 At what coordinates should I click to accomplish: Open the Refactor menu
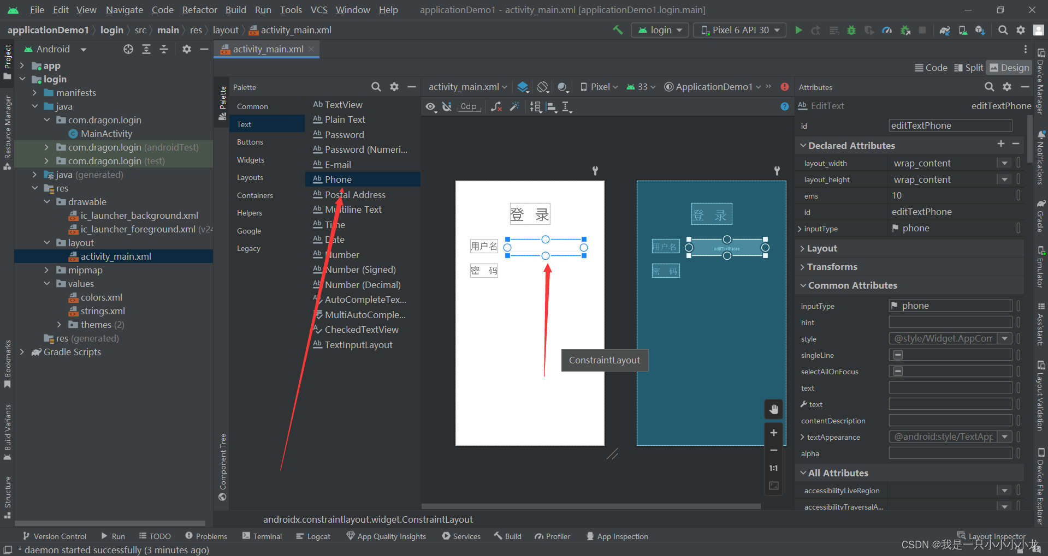tap(199, 10)
